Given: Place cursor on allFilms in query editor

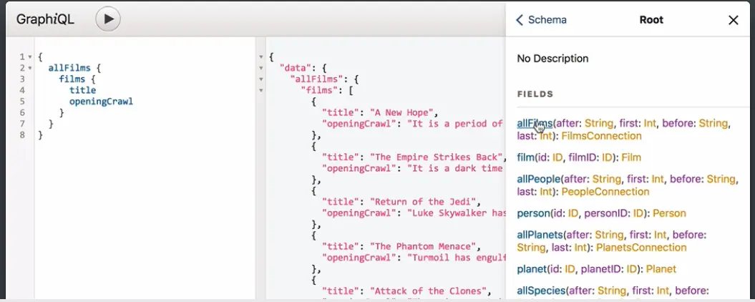Looking at the screenshot, I should (x=69, y=68).
